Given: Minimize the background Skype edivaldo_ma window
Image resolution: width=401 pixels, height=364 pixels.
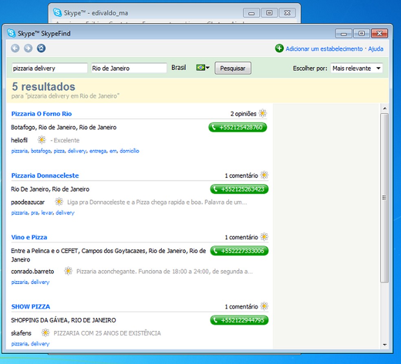Looking at the screenshot, I should pos(251,13).
